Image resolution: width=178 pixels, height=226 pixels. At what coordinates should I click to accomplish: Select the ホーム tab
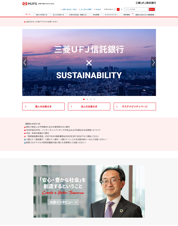click(28, 14)
